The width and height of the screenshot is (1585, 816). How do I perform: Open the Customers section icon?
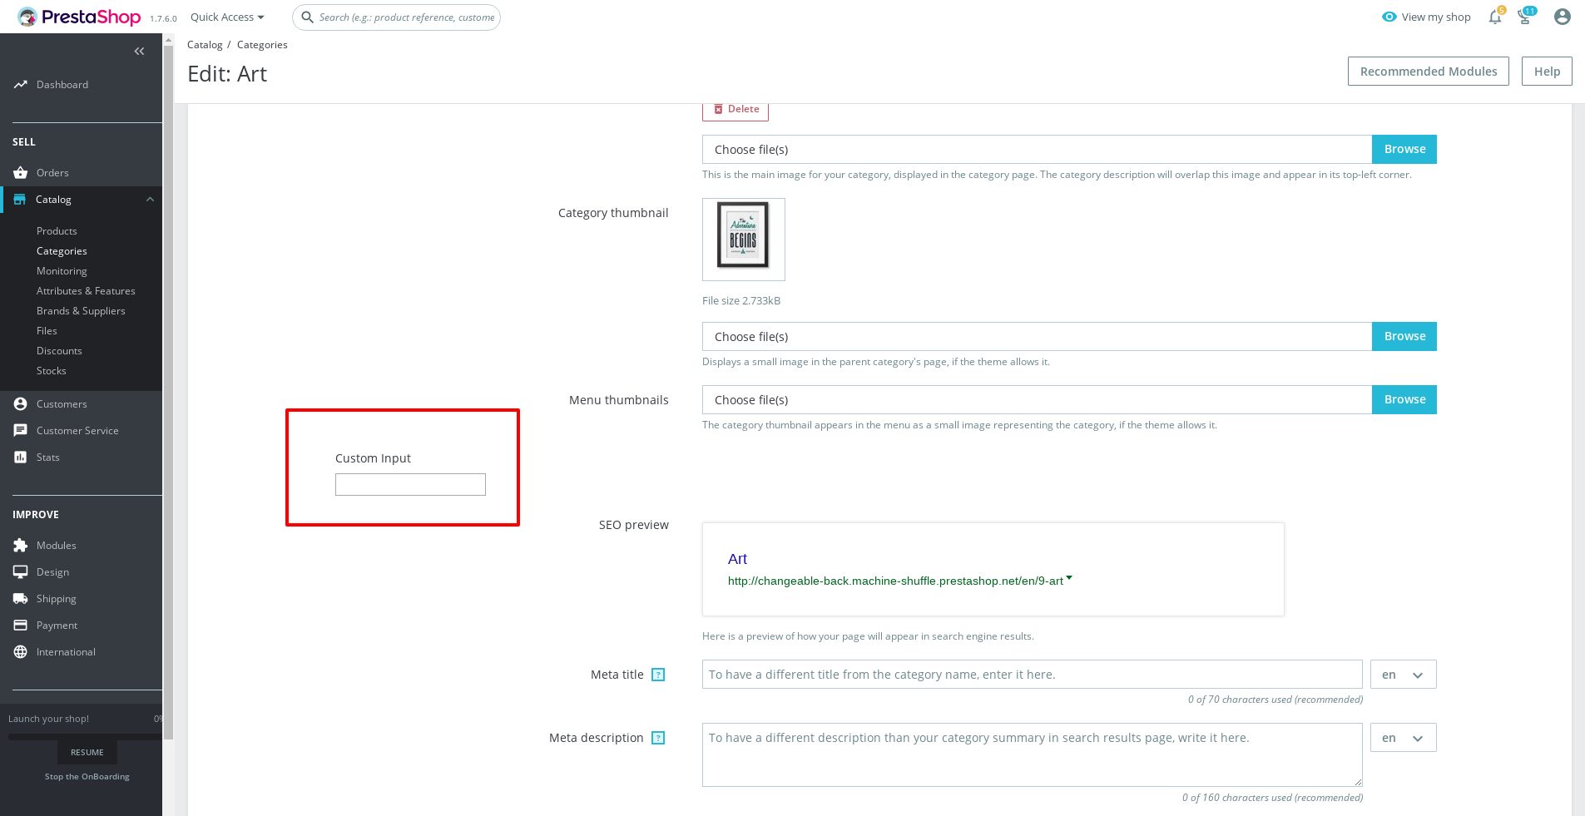[21, 403]
